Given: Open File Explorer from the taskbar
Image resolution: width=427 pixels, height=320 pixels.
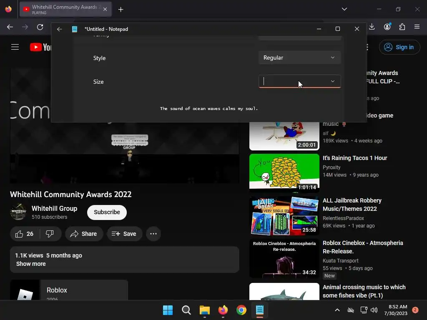Looking at the screenshot, I should 204,310.
